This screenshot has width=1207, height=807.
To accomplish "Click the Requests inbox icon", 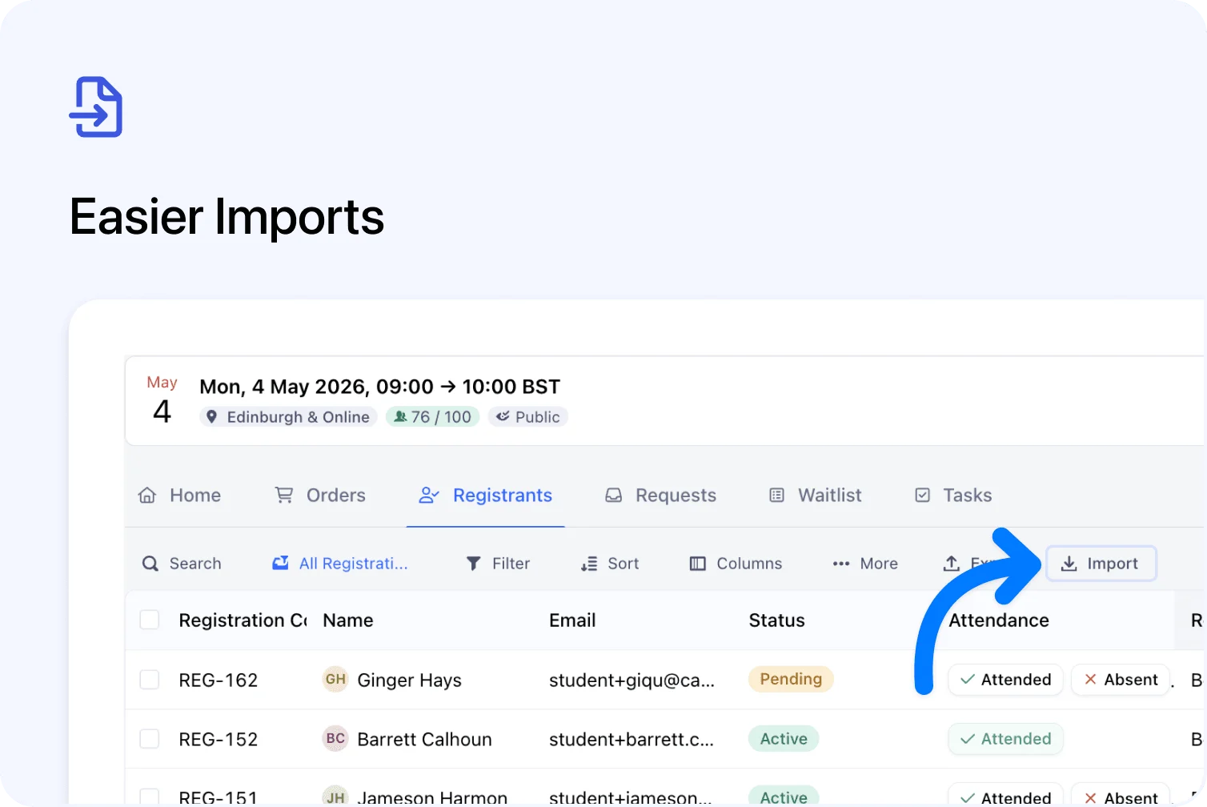I will click(x=614, y=496).
